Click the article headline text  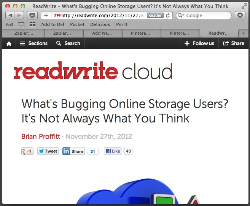[125, 111]
